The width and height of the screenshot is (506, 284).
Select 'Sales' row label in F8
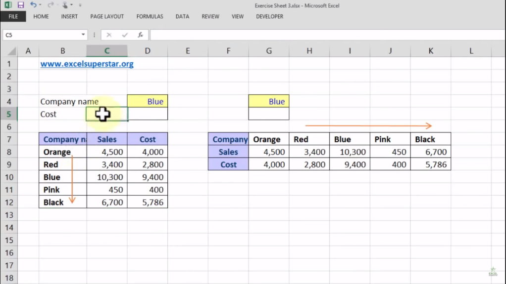tap(228, 152)
